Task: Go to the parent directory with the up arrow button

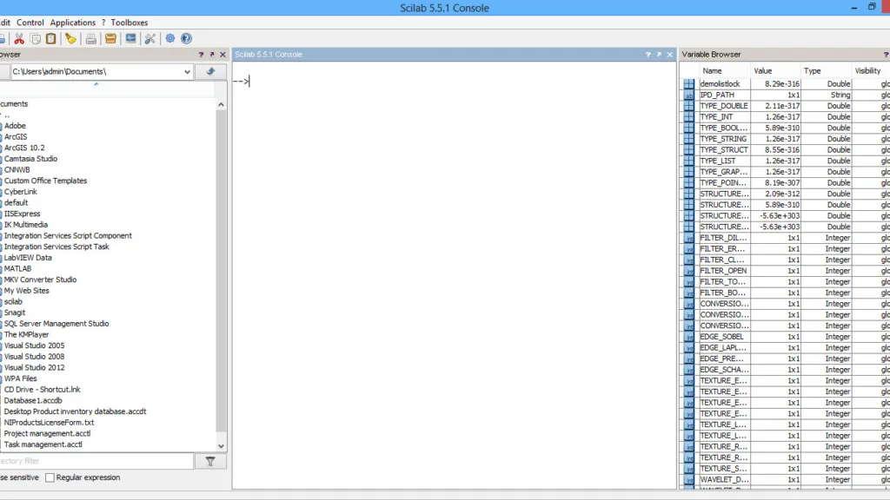Action: pyautogui.click(x=210, y=71)
